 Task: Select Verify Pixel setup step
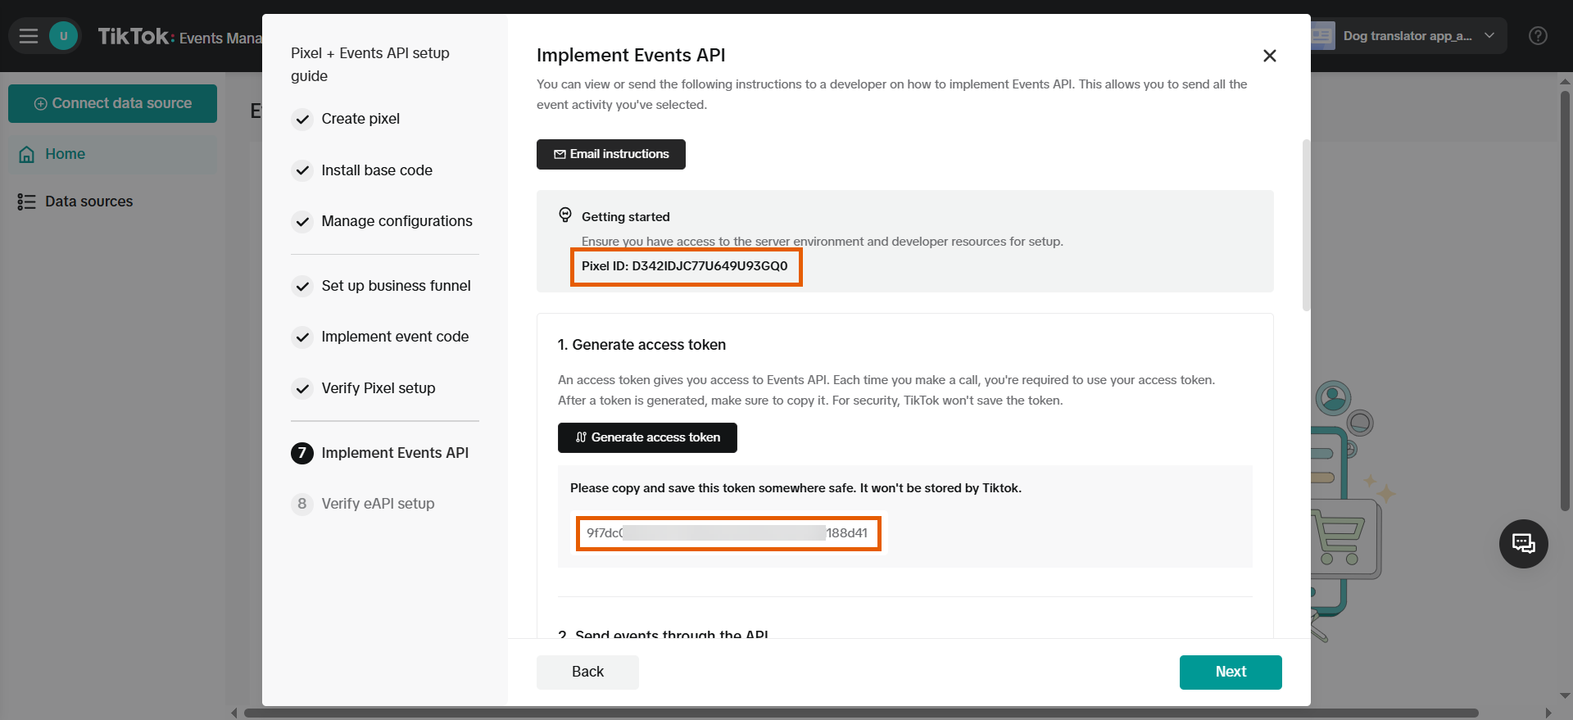pyautogui.click(x=378, y=388)
